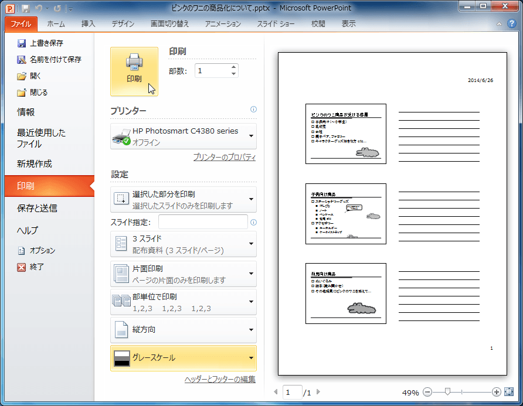
Task: Open the ヘルプ (Help) section
Action: [28, 230]
